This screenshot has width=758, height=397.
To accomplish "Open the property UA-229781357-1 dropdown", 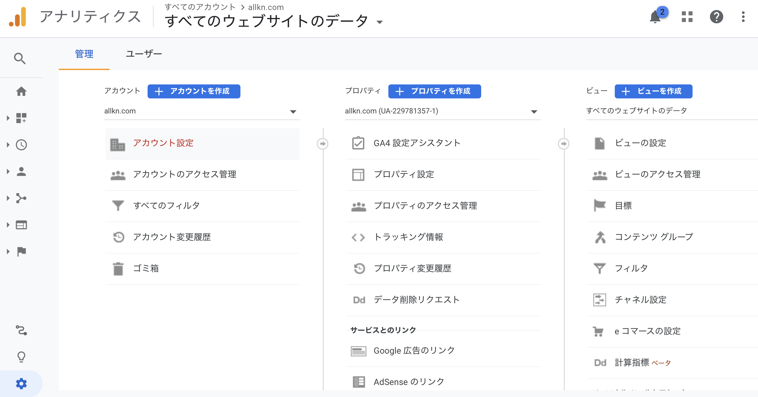I will click(442, 111).
